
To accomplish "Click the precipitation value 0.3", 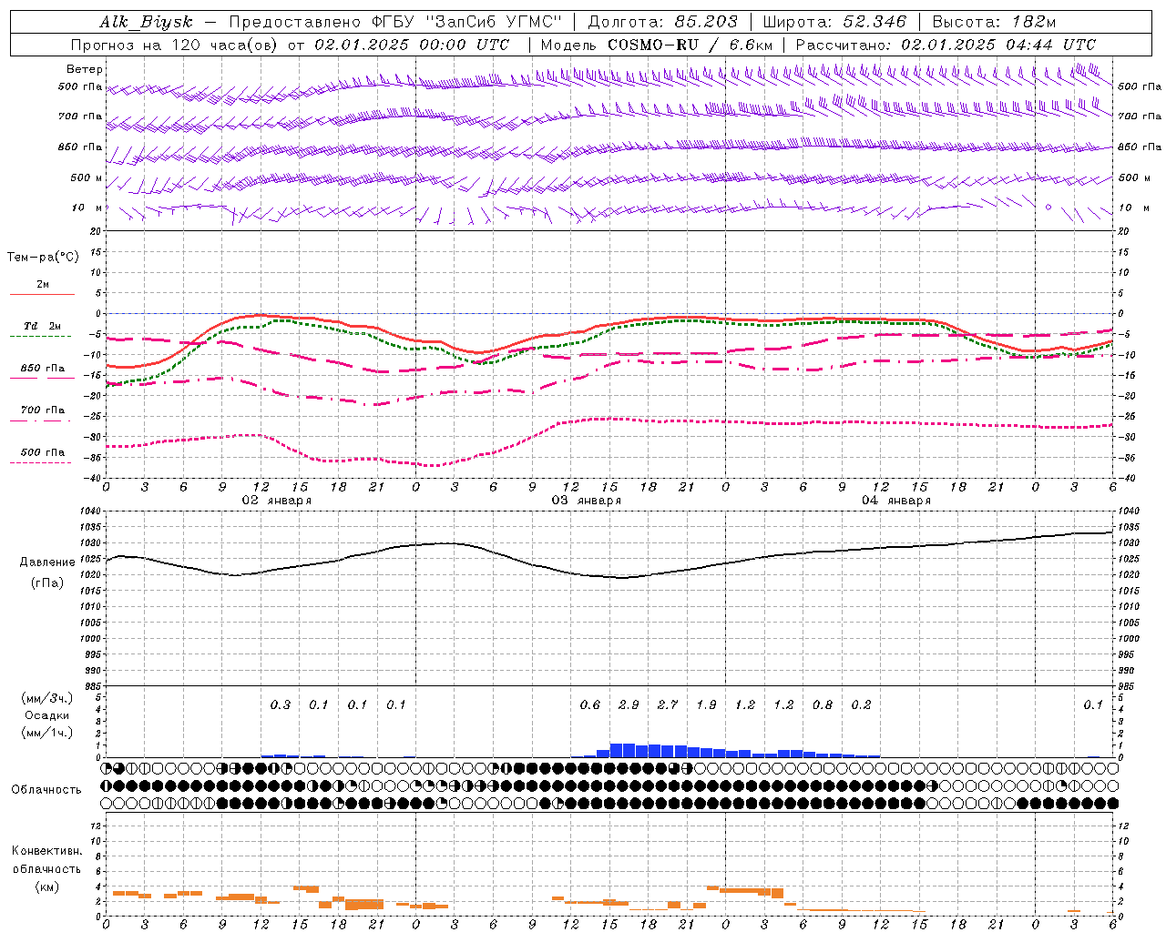I will [x=281, y=704].
